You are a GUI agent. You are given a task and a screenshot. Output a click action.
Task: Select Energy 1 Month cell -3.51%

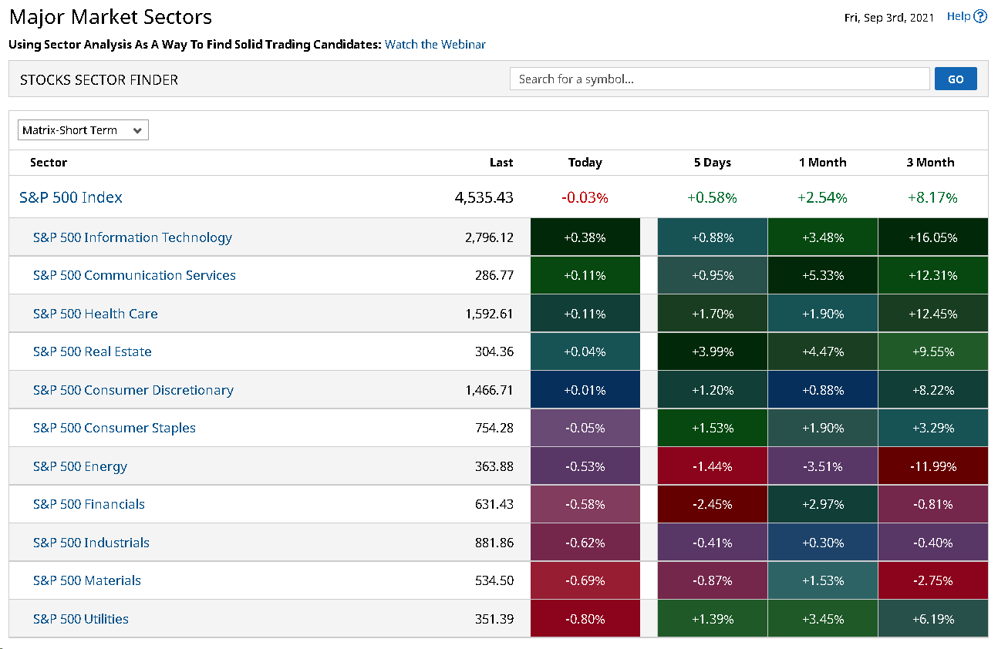tap(823, 466)
